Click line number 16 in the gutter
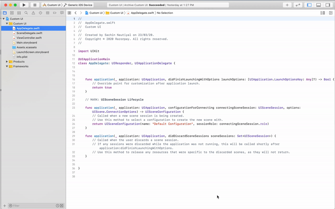 point(74,79)
